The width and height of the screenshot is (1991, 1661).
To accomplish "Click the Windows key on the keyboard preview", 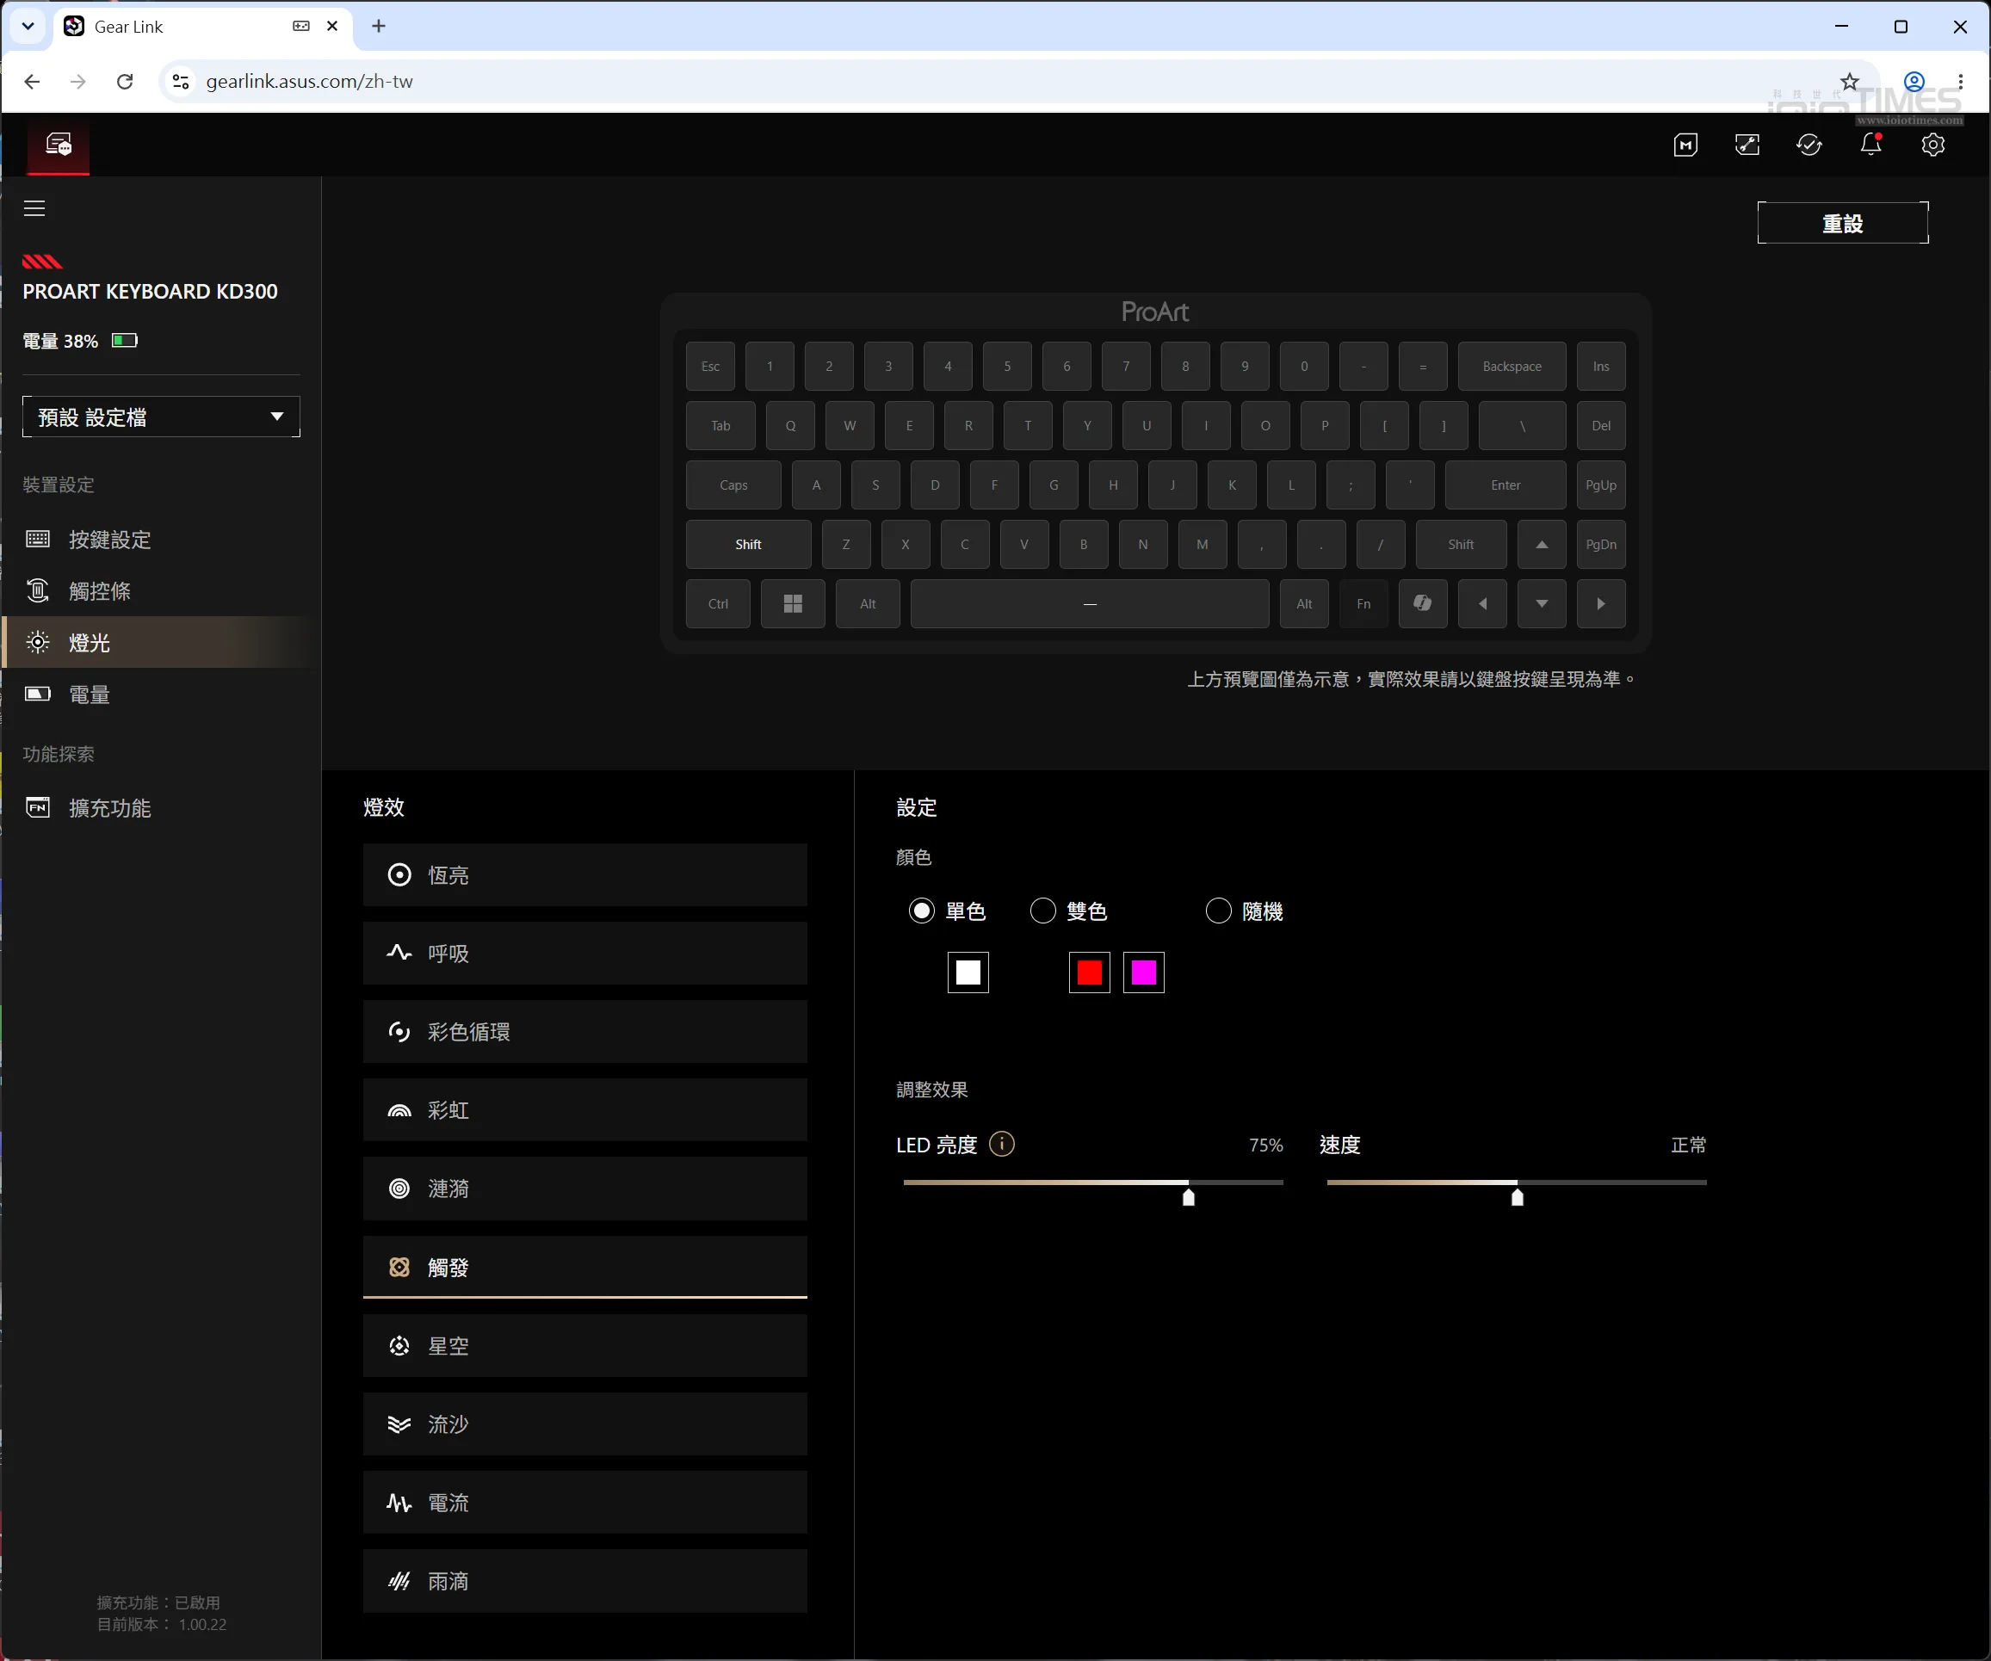I will click(793, 604).
